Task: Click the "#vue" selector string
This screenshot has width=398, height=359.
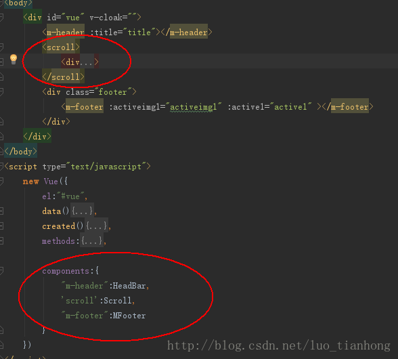Action: click(x=70, y=196)
